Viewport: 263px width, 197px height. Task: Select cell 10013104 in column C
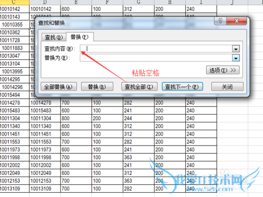[15, 64]
